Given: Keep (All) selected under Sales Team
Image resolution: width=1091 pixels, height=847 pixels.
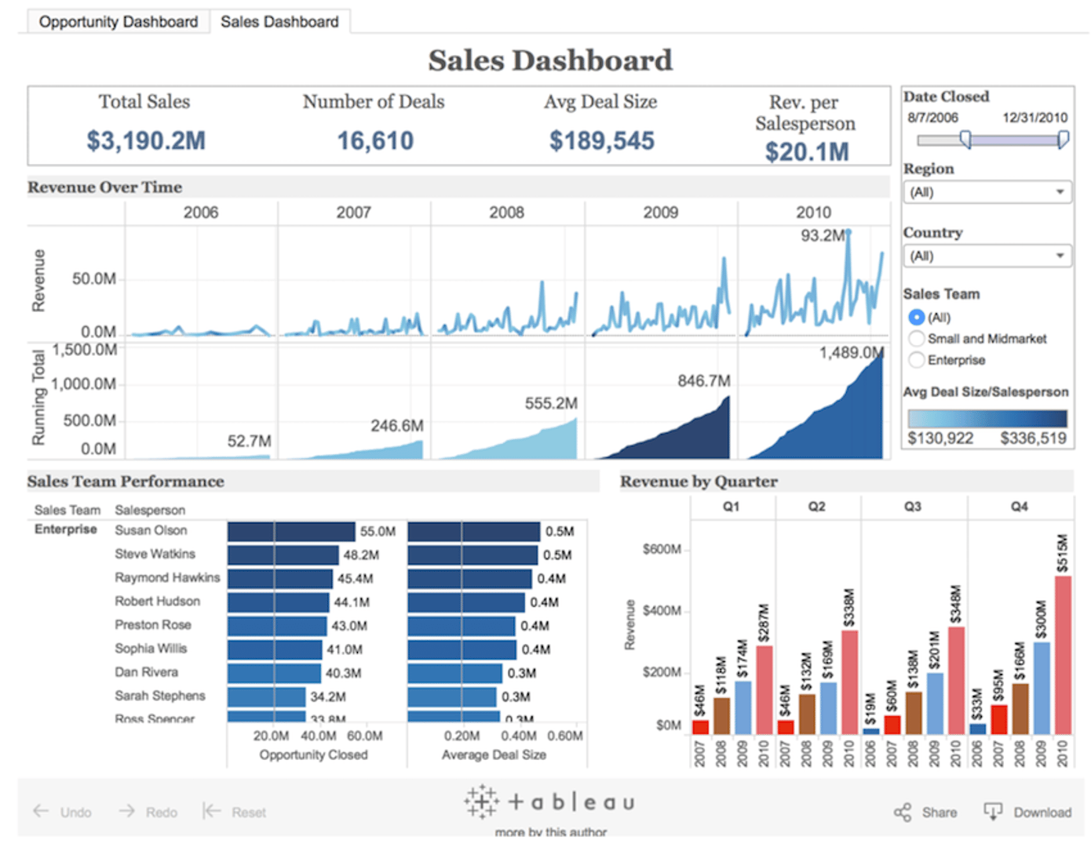Looking at the screenshot, I should pyautogui.click(x=916, y=317).
